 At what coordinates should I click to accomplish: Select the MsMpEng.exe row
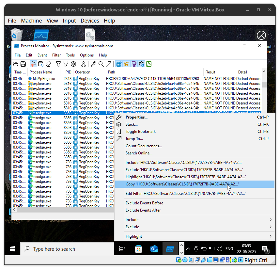coord(137,79)
